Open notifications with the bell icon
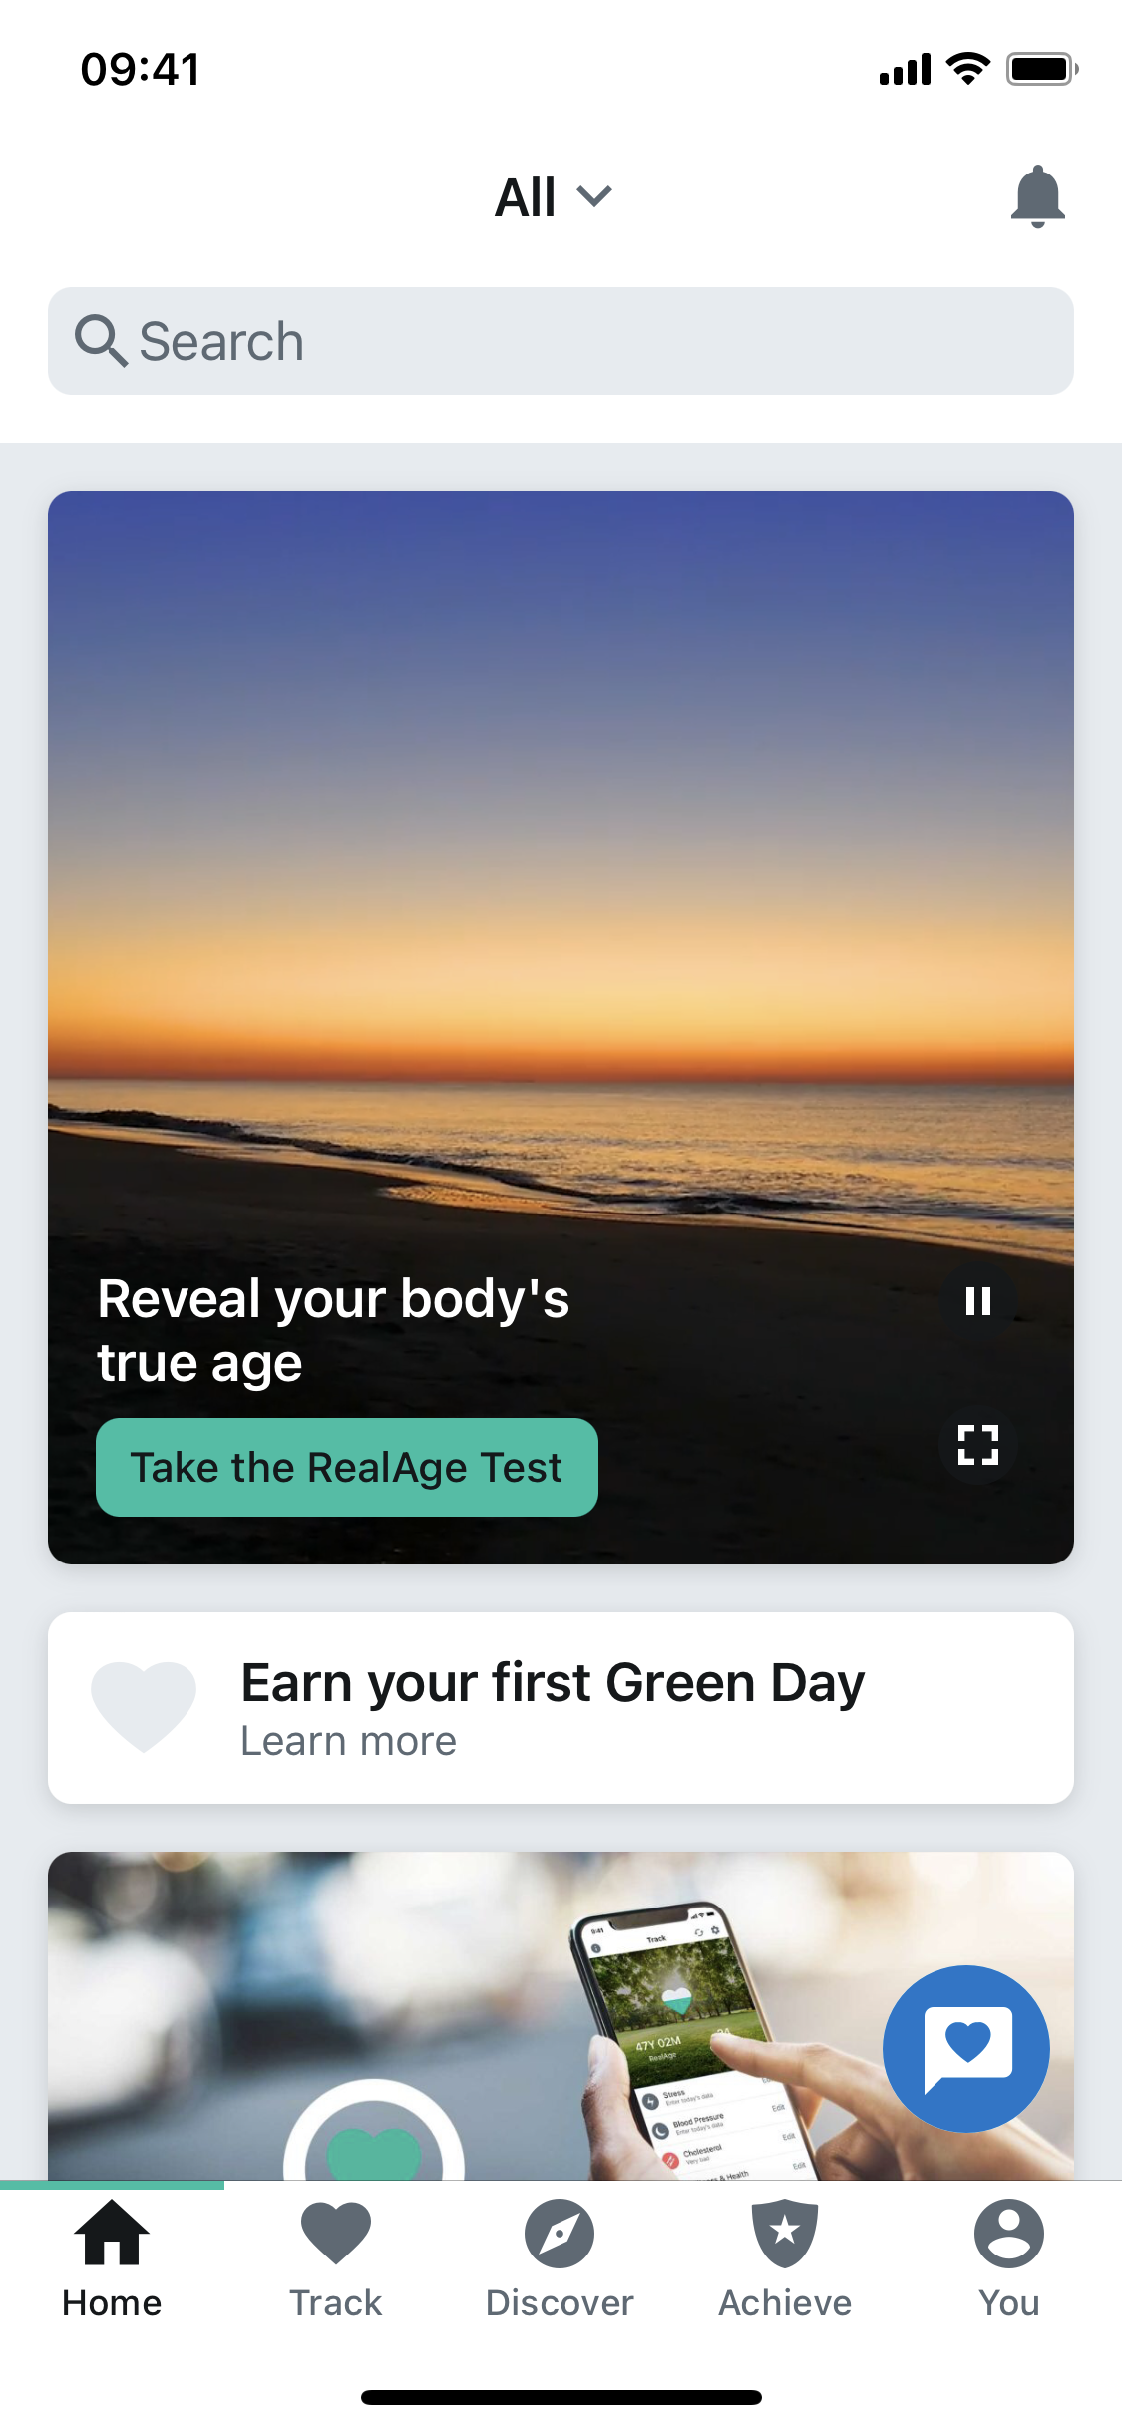The width and height of the screenshot is (1122, 2429). (1037, 196)
